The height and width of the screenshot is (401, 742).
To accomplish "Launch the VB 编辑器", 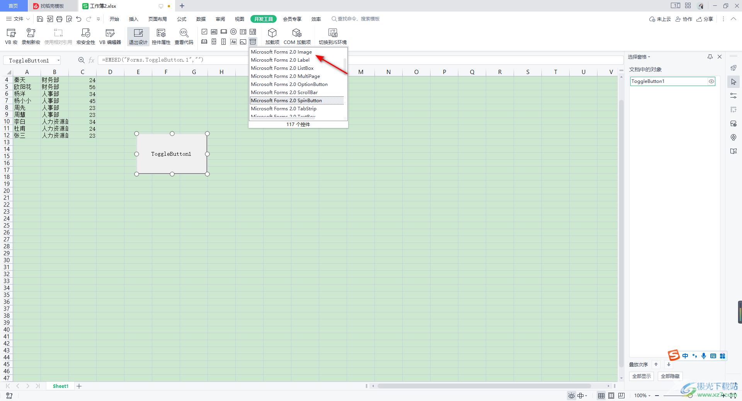I will click(110, 37).
